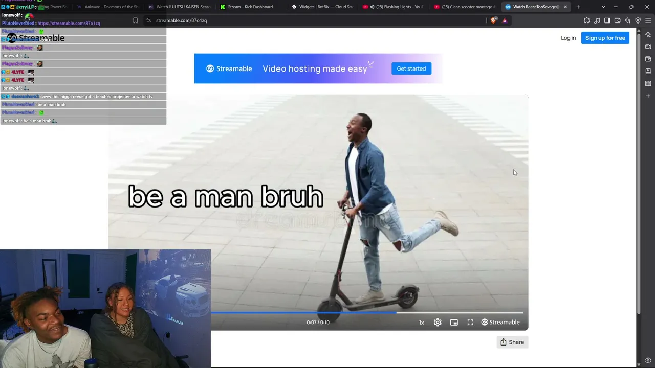Seek using the video progress bar
This screenshot has width=655, height=368.
pos(367,312)
